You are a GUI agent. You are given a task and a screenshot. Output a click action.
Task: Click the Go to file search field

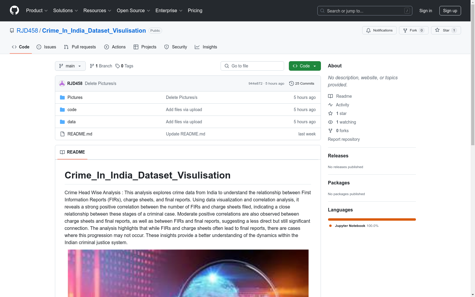coord(252,66)
